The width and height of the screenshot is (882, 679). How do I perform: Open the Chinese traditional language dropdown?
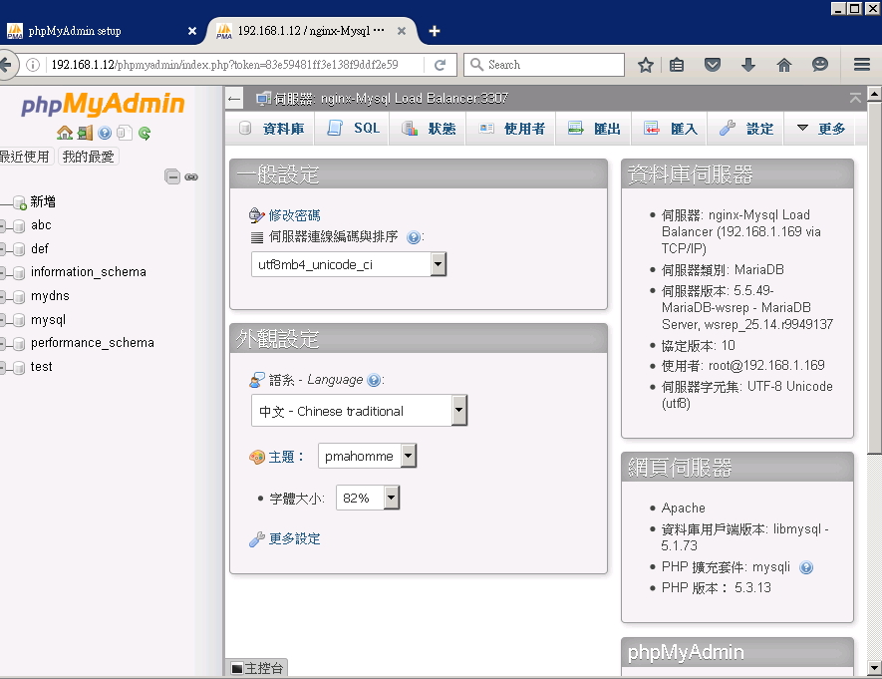coord(359,411)
